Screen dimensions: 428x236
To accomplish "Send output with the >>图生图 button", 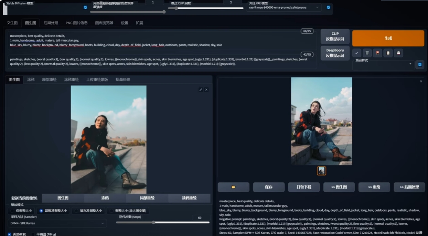I will point(339,187).
